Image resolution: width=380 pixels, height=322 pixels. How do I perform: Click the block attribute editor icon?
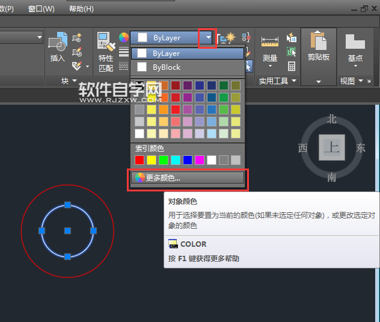click(x=77, y=66)
